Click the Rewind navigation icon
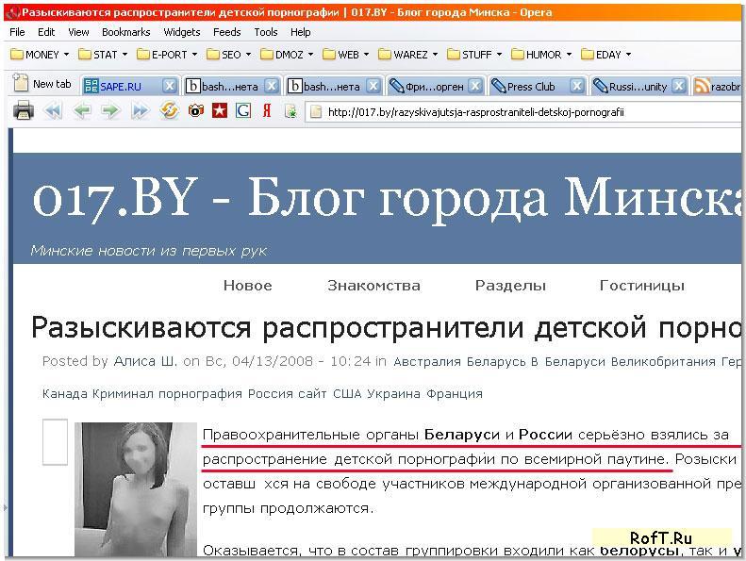The image size is (746, 561). point(53,111)
